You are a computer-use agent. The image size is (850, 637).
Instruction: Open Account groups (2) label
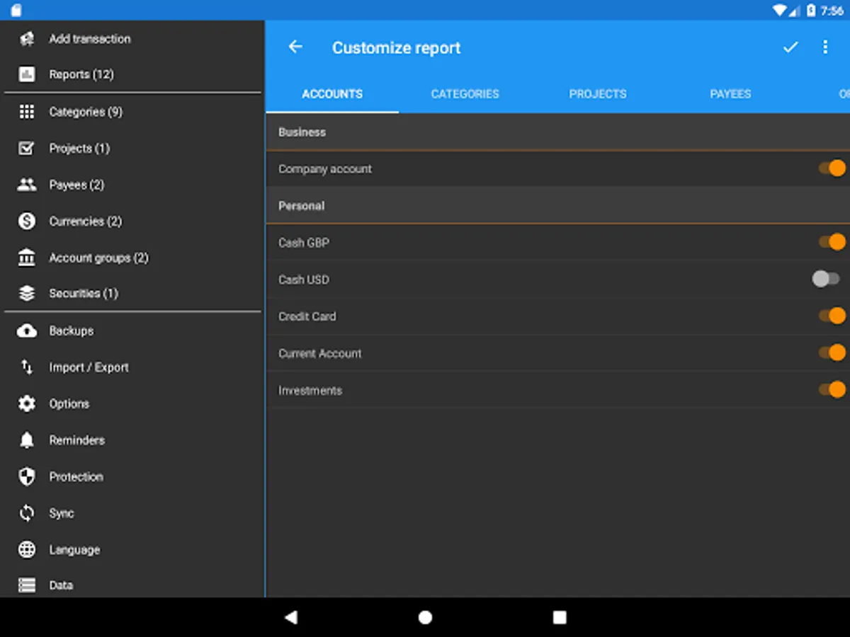coord(99,258)
